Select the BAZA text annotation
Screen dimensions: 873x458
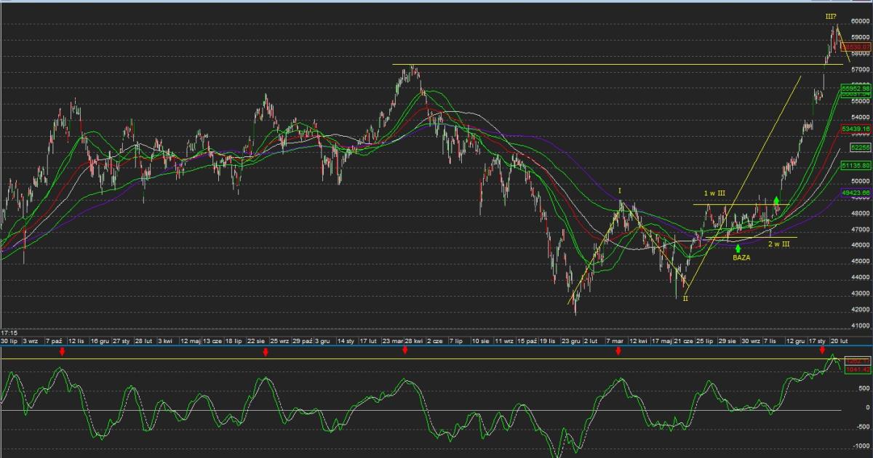(741, 257)
